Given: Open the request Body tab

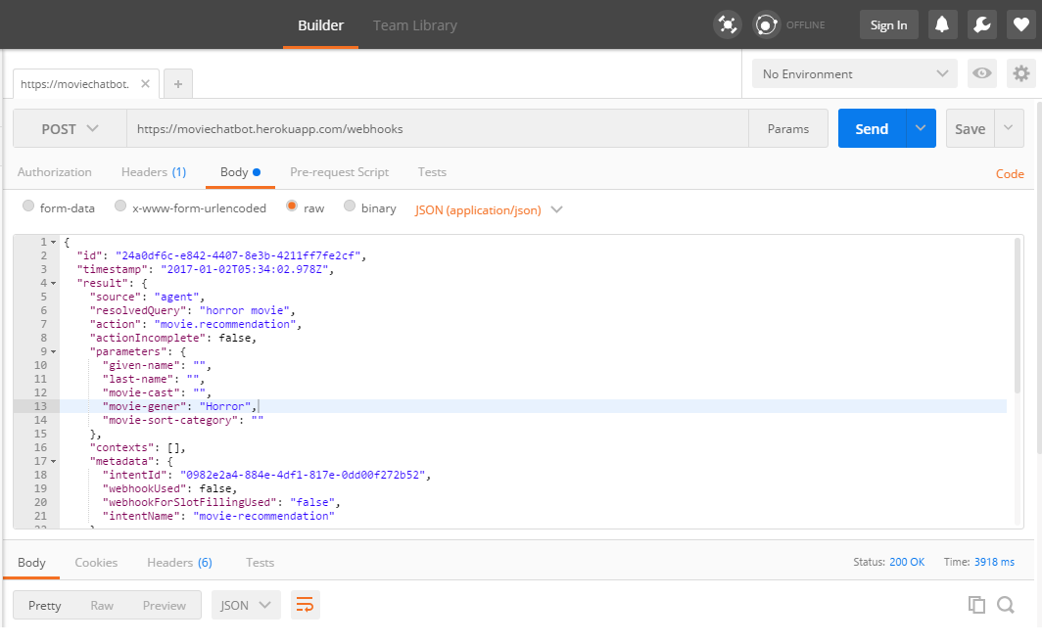Looking at the screenshot, I should [240, 172].
